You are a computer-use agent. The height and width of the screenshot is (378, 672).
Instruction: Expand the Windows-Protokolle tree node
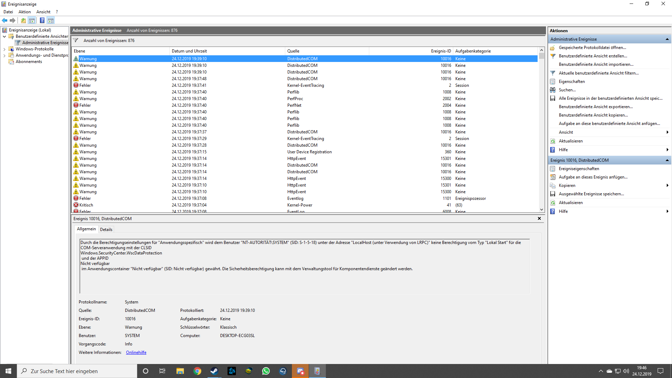tap(4, 49)
